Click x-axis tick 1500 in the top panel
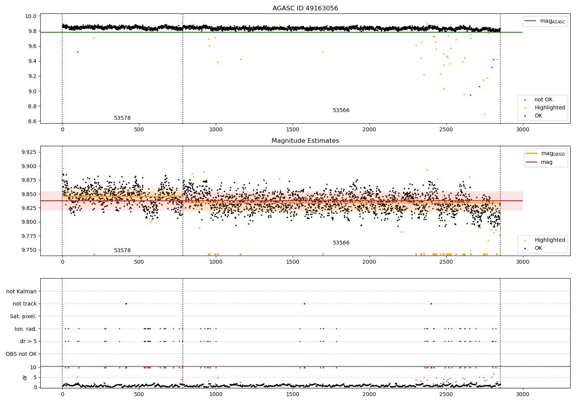The image size is (576, 403). click(x=293, y=130)
